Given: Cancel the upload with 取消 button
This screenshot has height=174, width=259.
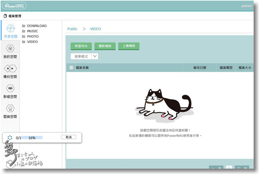Looking at the screenshot, I should 69,137.
